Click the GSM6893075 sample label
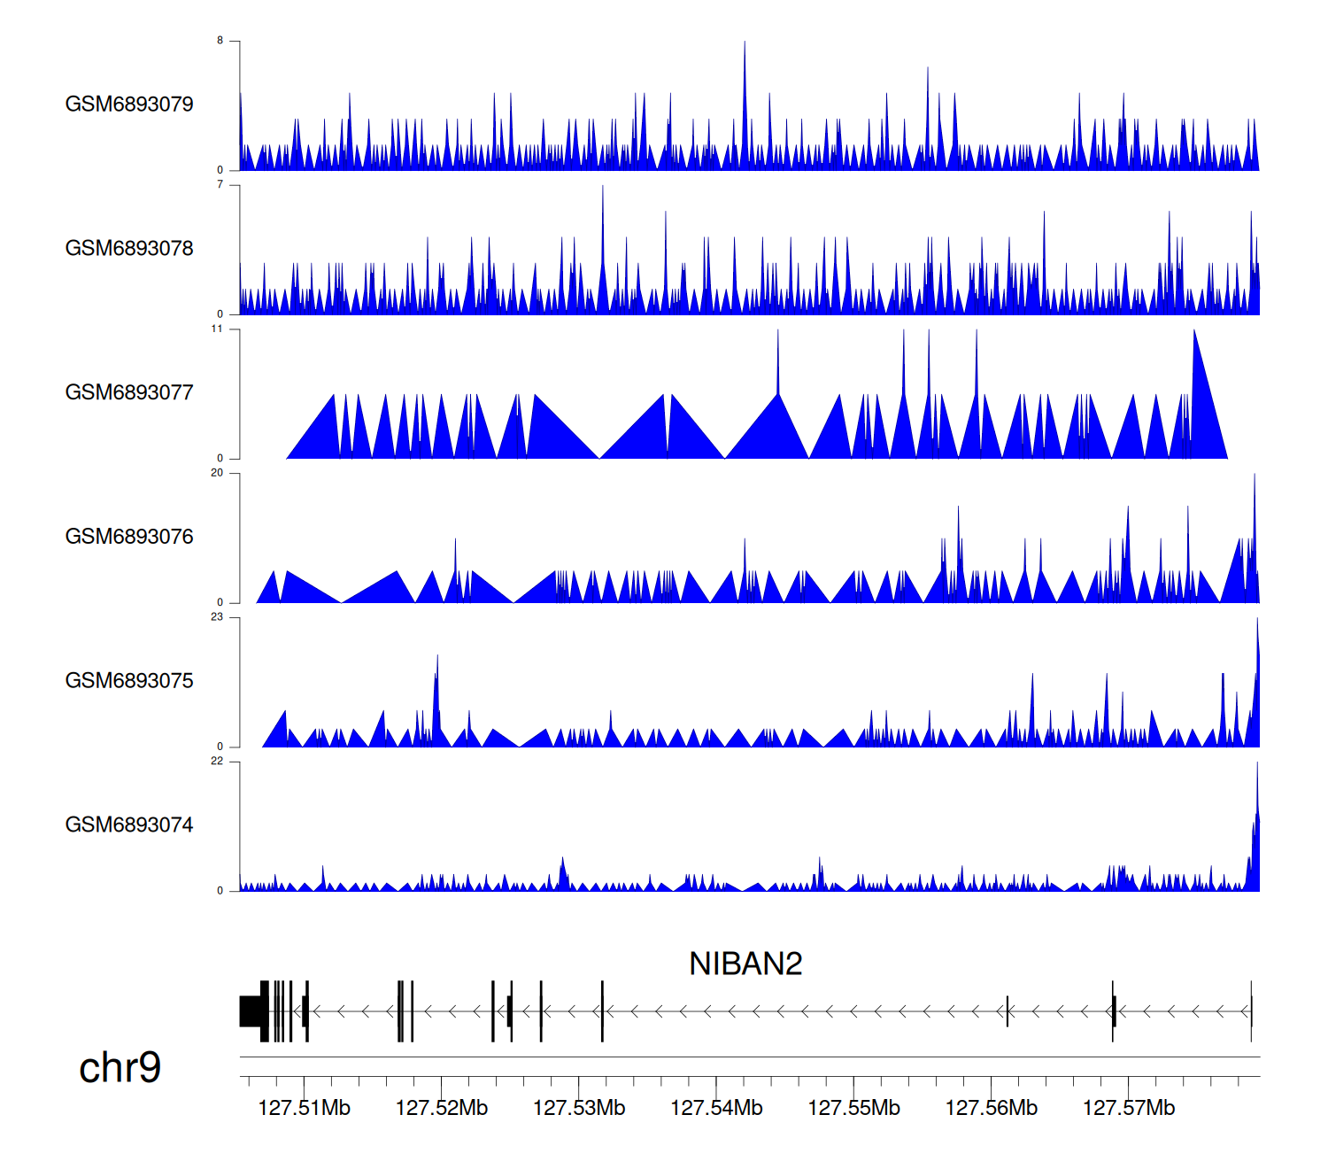Viewport: 1328px width, 1169px height. tap(129, 681)
